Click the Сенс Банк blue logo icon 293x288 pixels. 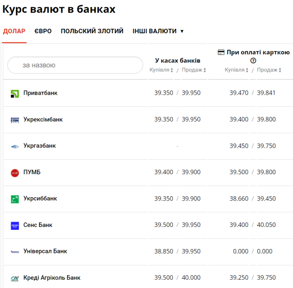pos(15,226)
